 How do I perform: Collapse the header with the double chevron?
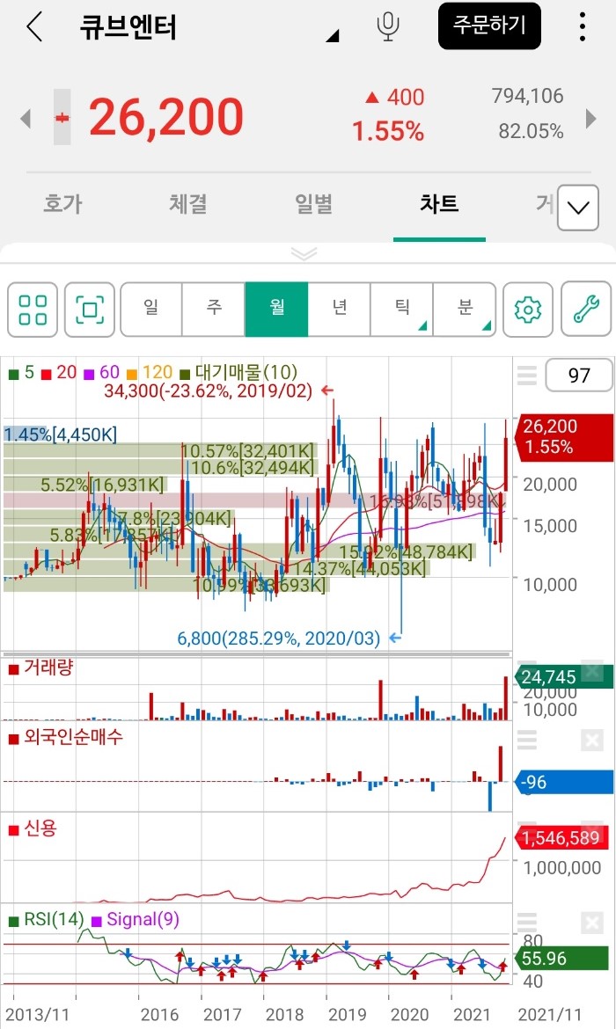pyautogui.click(x=304, y=253)
